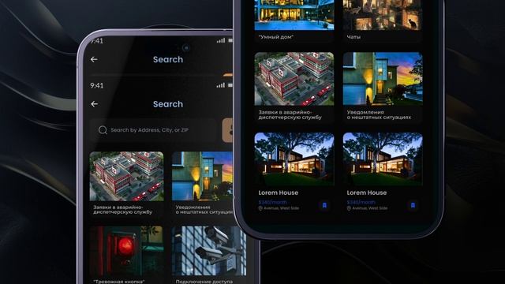The width and height of the screenshot is (505, 284).
Task: Bookmark the right Lorem House listing
Action: (413, 205)
